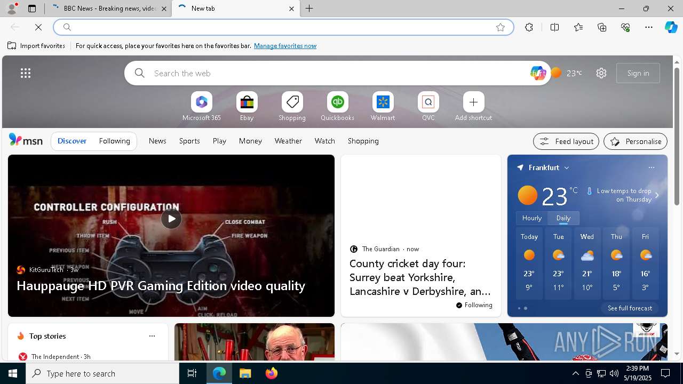Viewport: 683px width, 384px height.
Task: Open the Ebay shortcut
Action: click(x=247, y=107)
